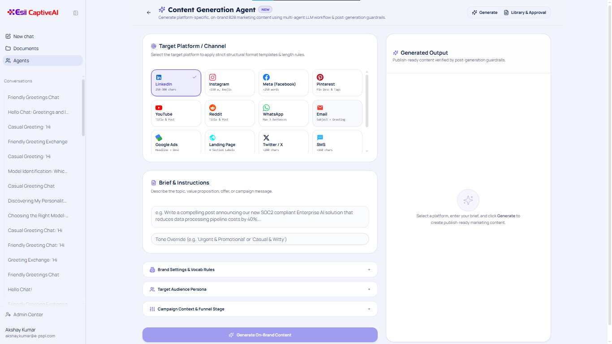Open the 'Model Identification: Whic...' conversation
612x344 pixels.
[38, 171]
